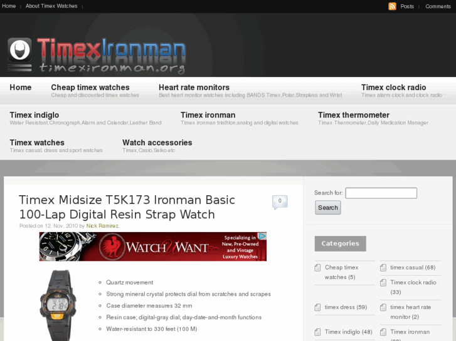Click the comment count bubble showing 0
Screen dimensions: 456x341
[280, 201]
